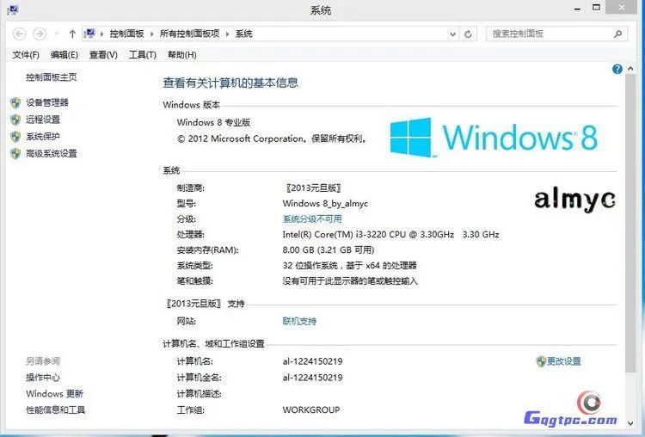Go up one level with up arrow
This screenshot has height=437, width=645.
[x=72, y=34]
